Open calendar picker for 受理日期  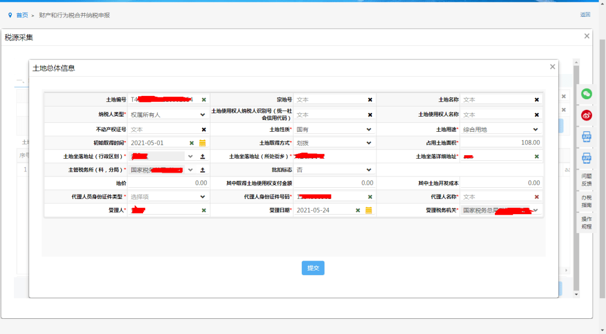coord(369,210)
